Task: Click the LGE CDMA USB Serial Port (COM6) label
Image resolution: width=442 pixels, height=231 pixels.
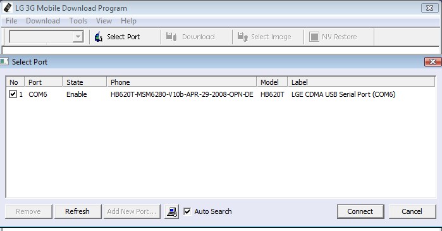Action: pyautogui.click(x=343, y=94)
